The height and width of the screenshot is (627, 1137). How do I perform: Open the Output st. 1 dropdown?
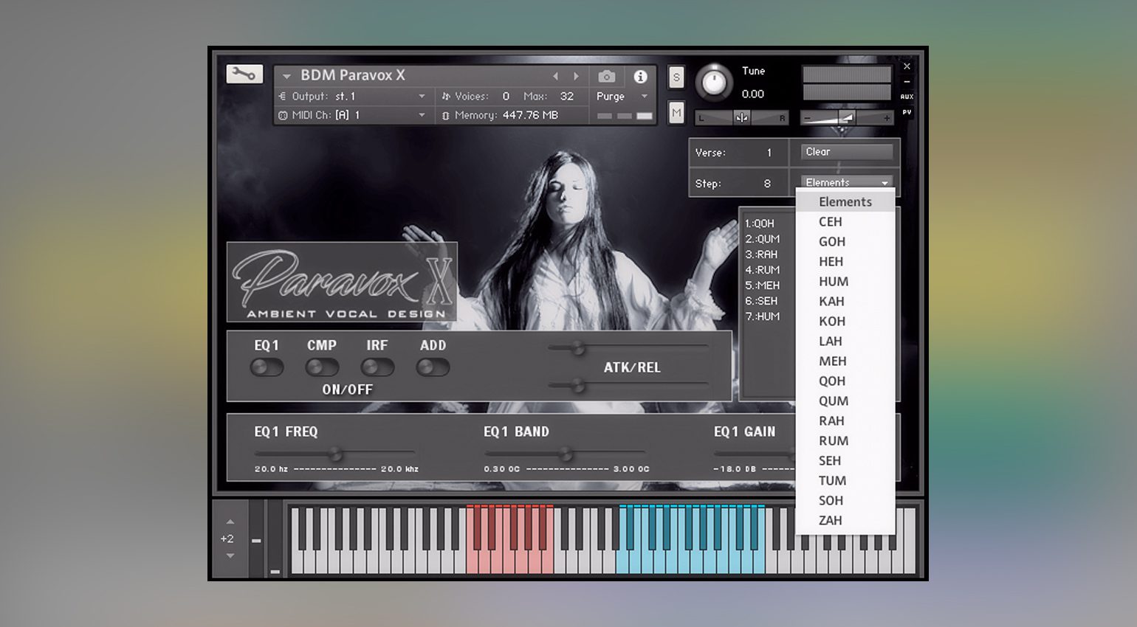tap(422, 97)
